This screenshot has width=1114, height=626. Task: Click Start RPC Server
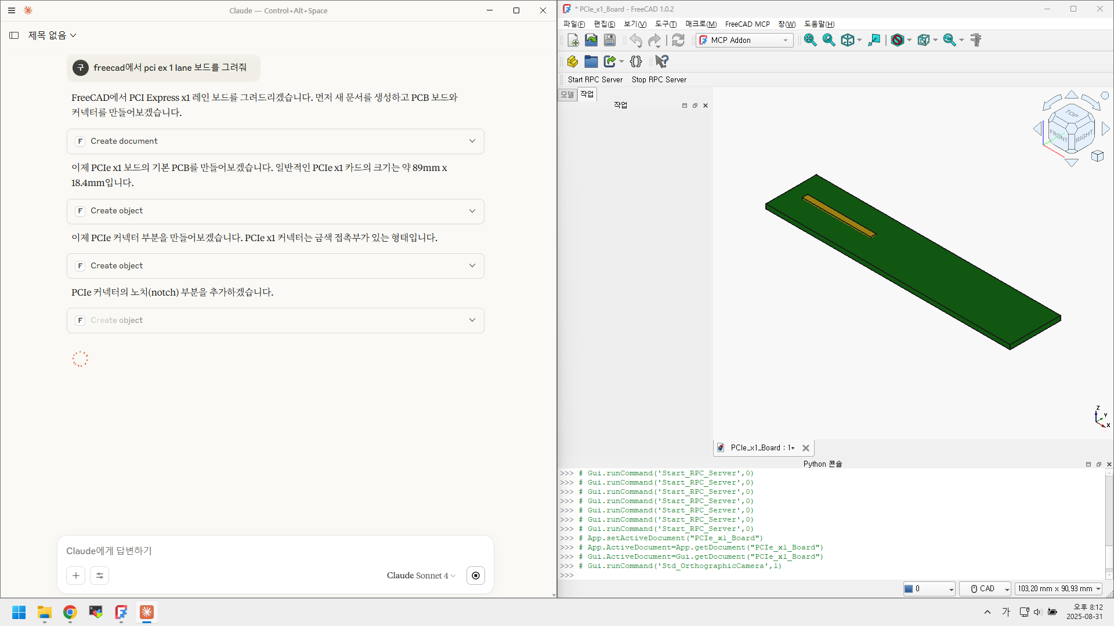595,79
